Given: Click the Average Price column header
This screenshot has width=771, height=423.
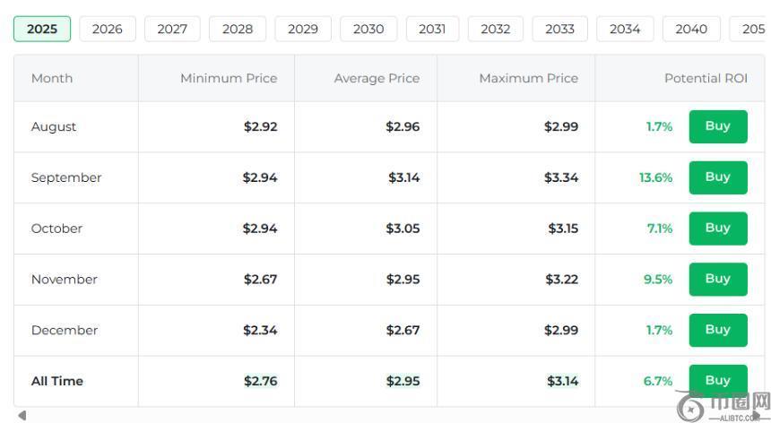Looking at the screenshot, I should [x=377, y=78].
